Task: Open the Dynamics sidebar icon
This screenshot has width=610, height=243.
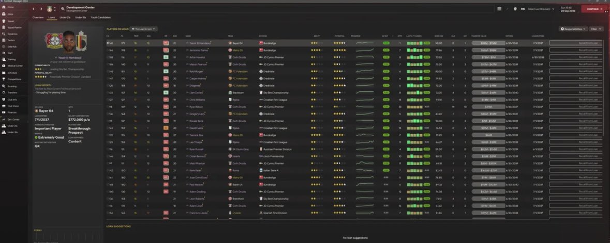Action: tap(4, 34)
